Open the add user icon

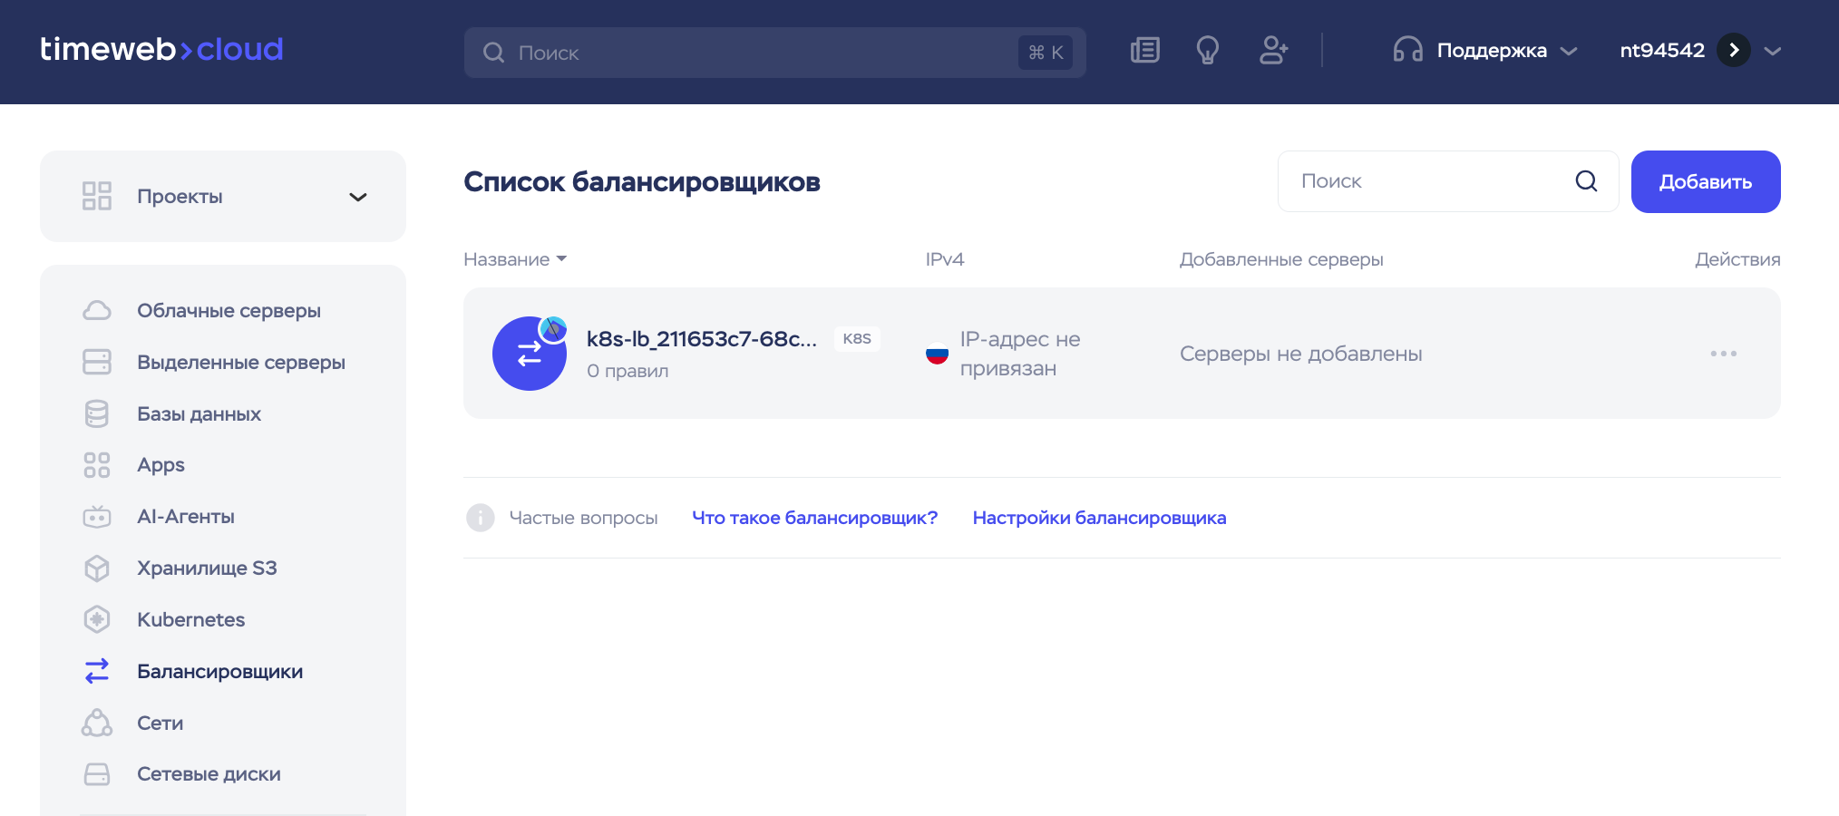tap(1273, 50)
